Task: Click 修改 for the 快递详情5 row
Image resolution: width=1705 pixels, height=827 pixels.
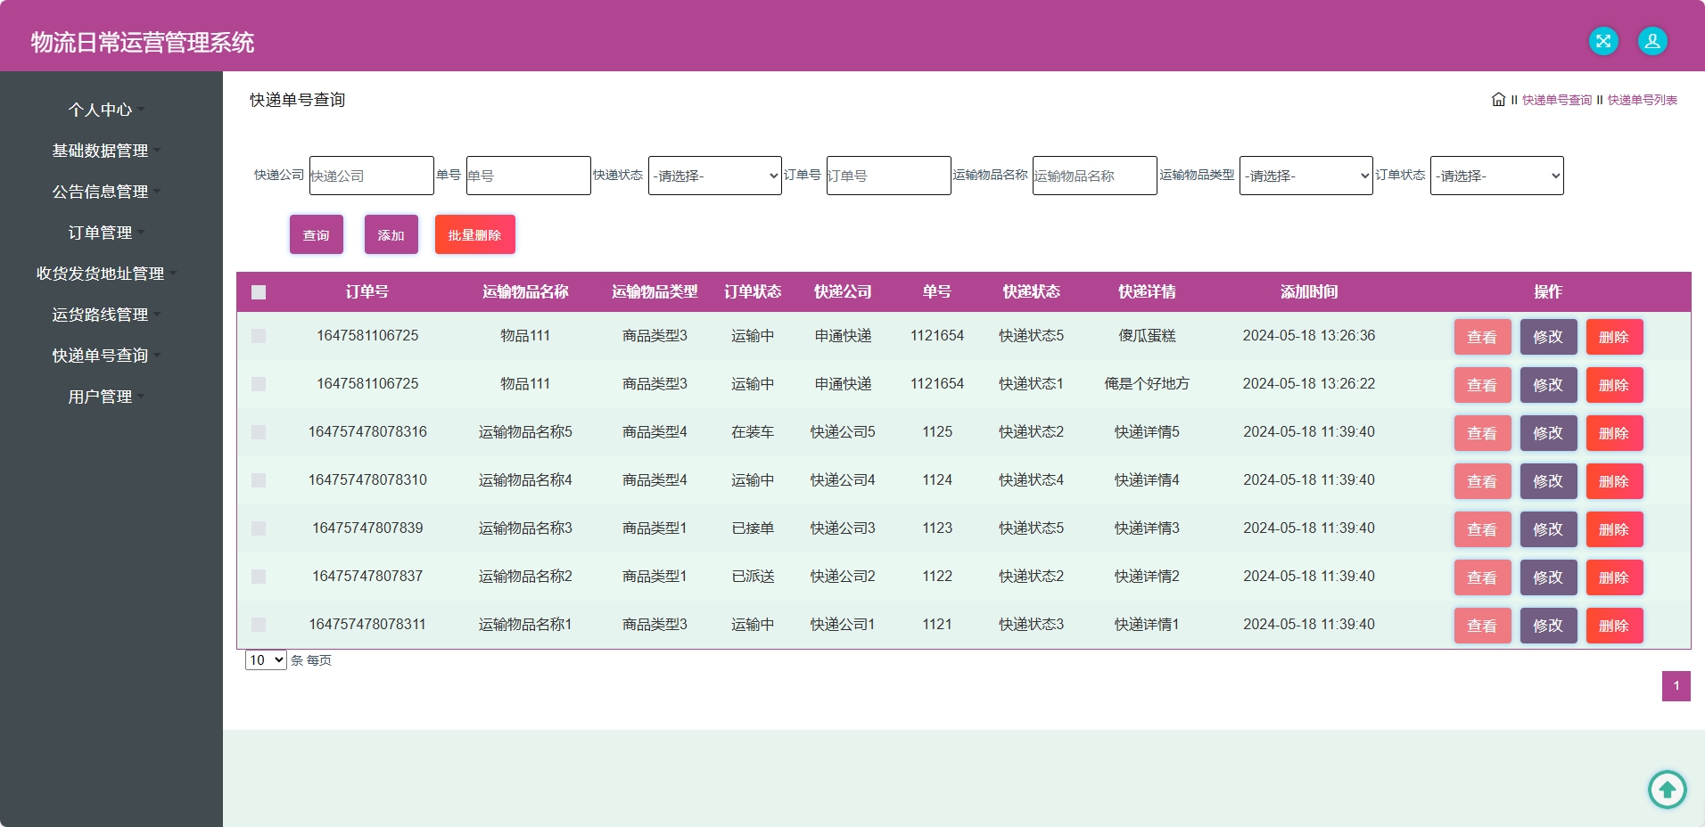Action: (1548, 433)
